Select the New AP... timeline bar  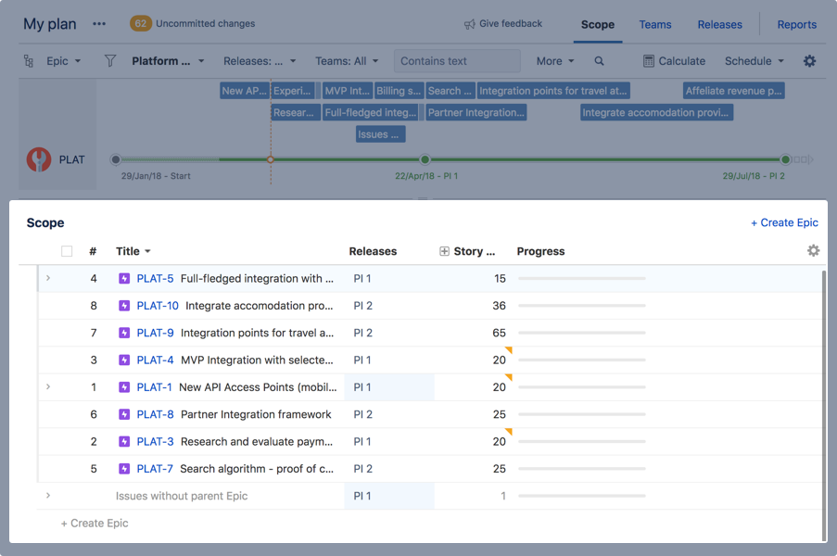pyautogui.click(x=244, y=91)
